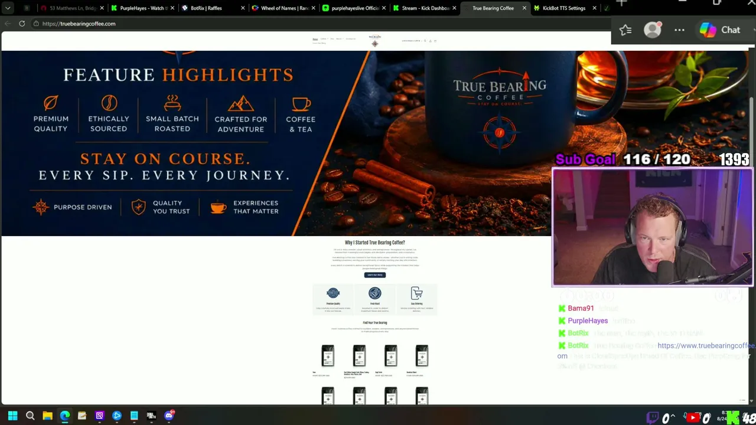Expand the browser tab list chevron
This screenshot has width=756, height=425.
pyautogui.click(x=8, y=8)
